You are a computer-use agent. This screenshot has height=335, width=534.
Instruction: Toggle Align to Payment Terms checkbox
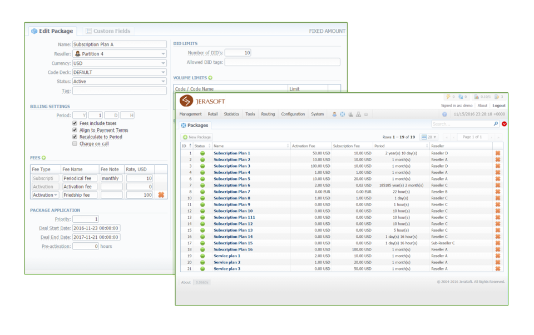click(75, 130)
